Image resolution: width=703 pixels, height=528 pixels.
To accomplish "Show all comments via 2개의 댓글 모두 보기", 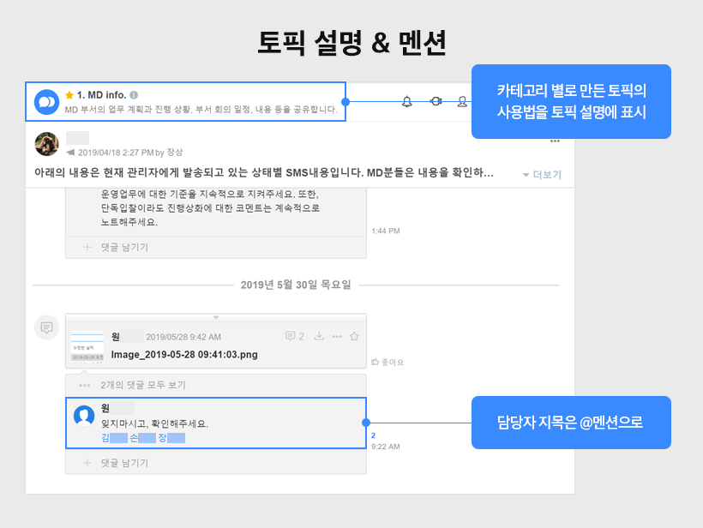I will 142,385.
